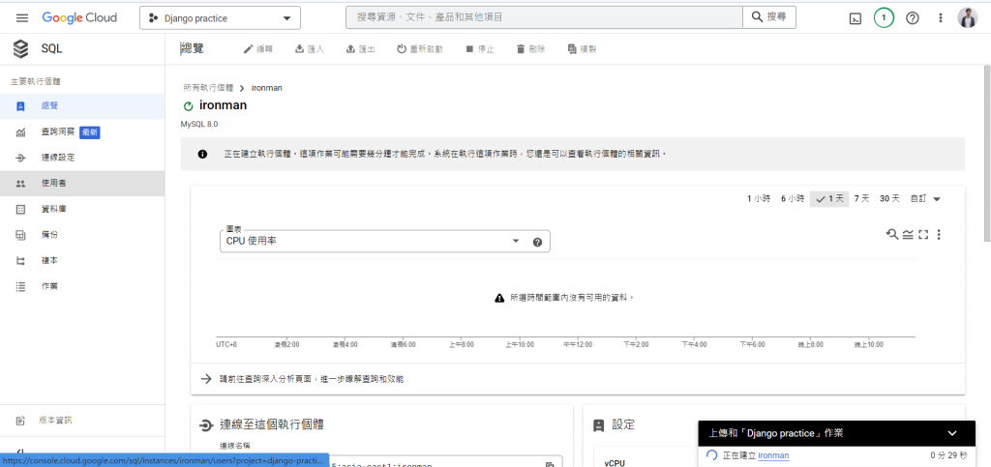Click the ironman instance status spinner icon
Screen dimensions: 991x467
point(188,106)
